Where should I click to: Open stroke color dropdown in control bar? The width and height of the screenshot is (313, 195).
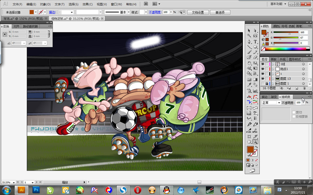pyautogui.click(x=45, y=12)
